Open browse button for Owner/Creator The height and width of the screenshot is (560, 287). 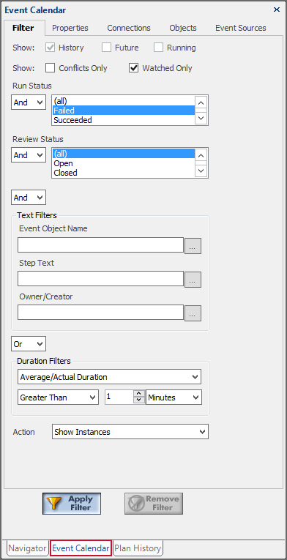193,313
